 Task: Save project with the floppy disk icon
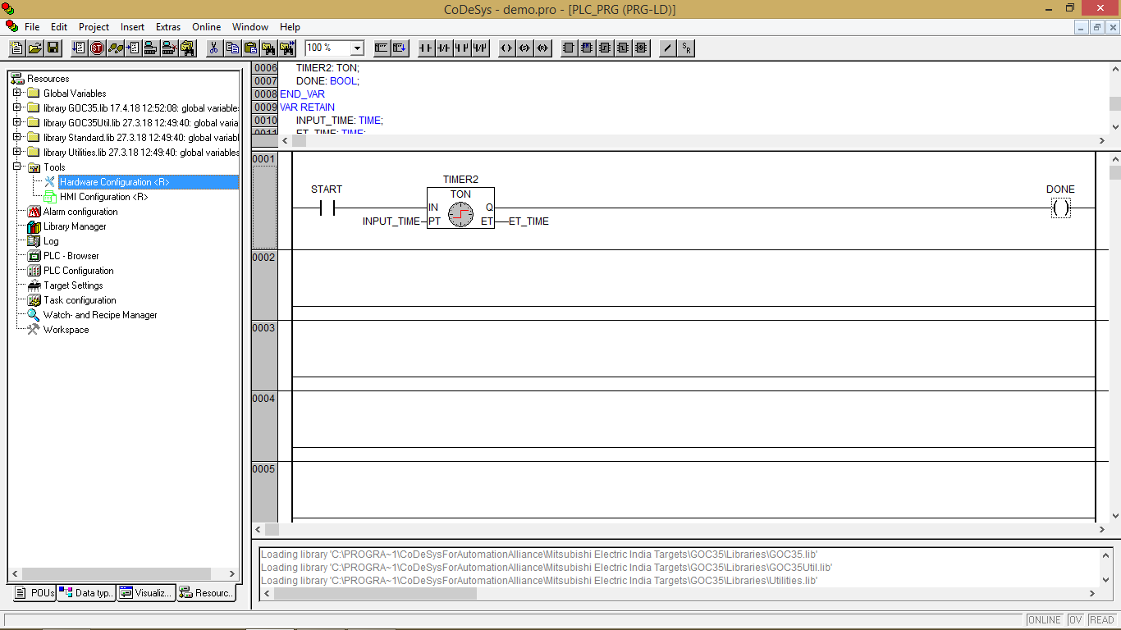coord(53,48)
